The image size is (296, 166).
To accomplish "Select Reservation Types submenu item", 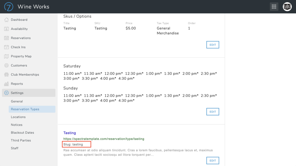I will (32, 109).
